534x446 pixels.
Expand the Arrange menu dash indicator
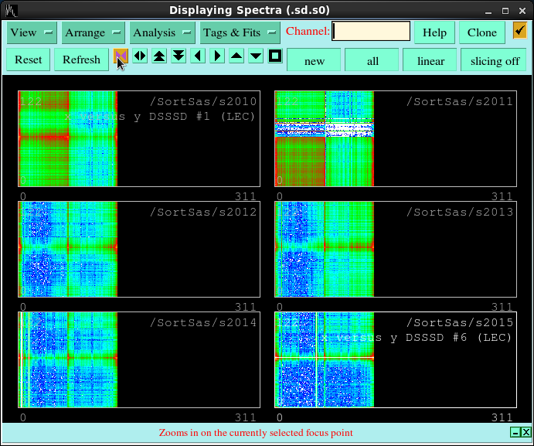tap(117, 32)
